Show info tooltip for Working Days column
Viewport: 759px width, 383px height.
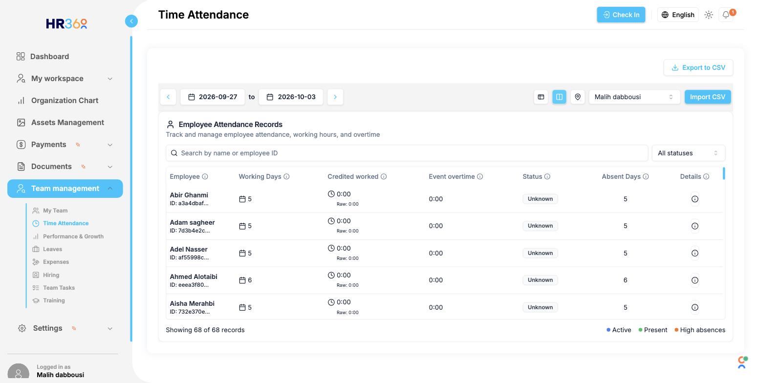click(287, 176)
